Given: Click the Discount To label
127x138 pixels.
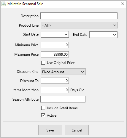Looking at the screenshot, I should click(29, 81).
